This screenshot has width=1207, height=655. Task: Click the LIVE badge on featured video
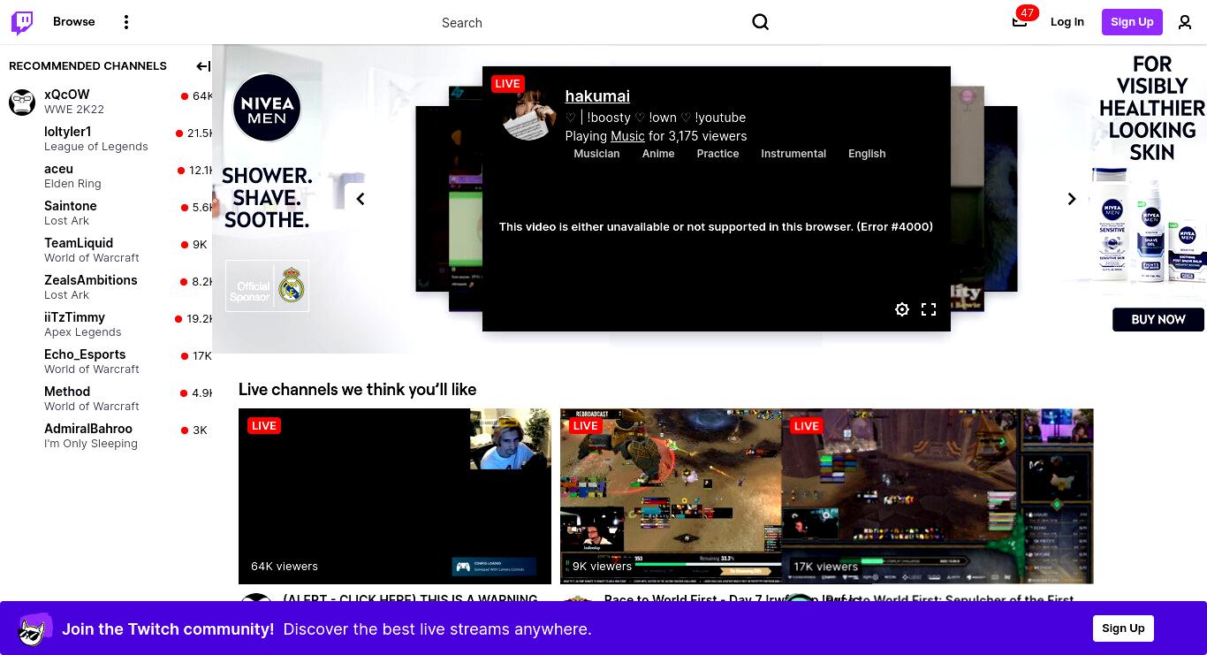click(x=508, y=84)
